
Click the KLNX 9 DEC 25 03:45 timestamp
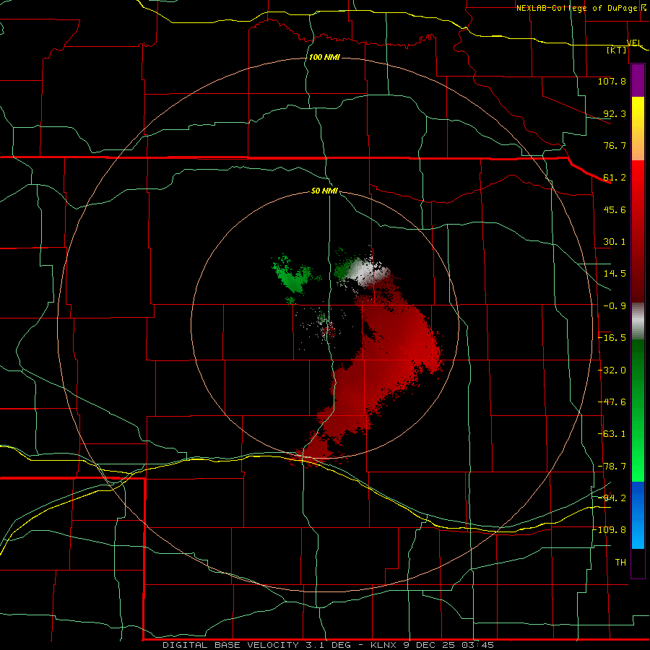coord(432,645)
